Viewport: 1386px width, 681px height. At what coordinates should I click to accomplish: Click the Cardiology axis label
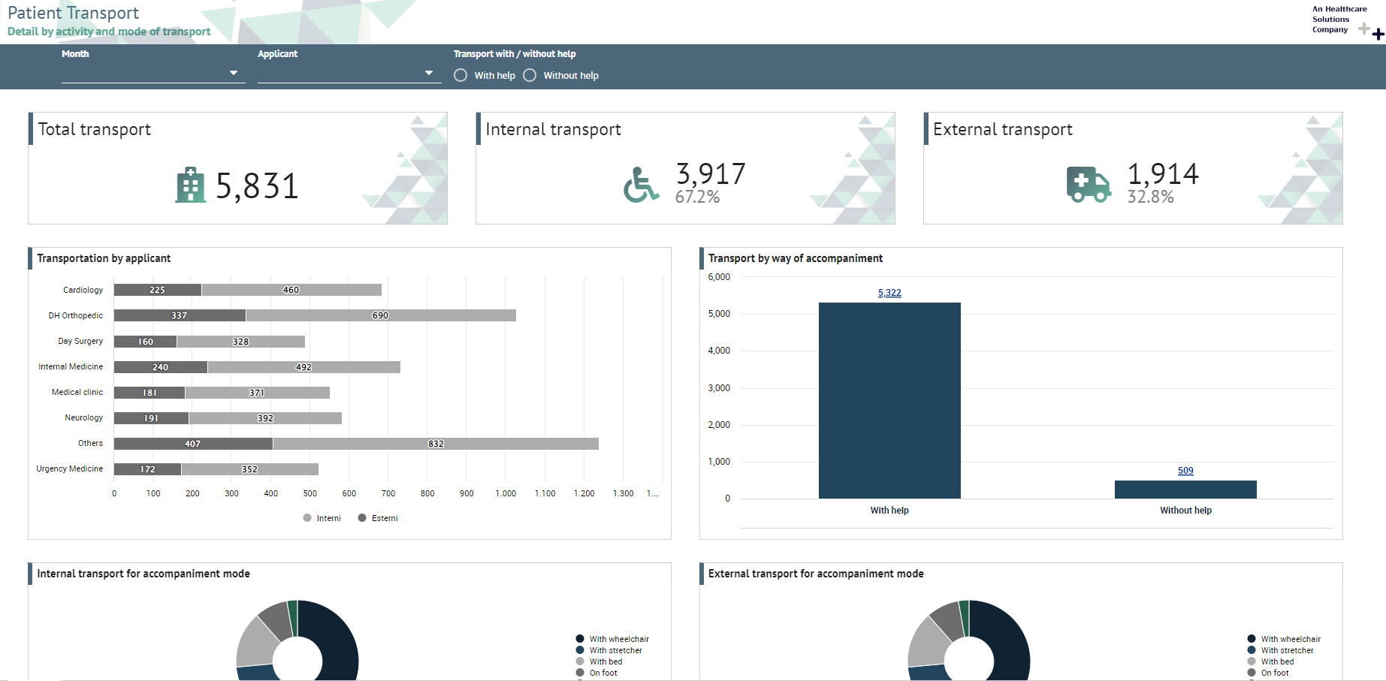(83, 290)
